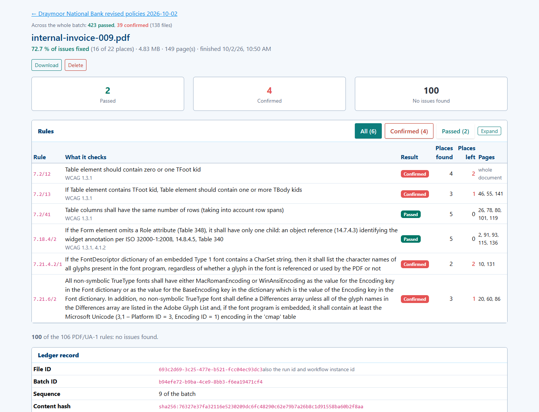Click the '72.7 % of issues fixed' text
This screenshot has height=412, width=539.
(x=60, y=49)
